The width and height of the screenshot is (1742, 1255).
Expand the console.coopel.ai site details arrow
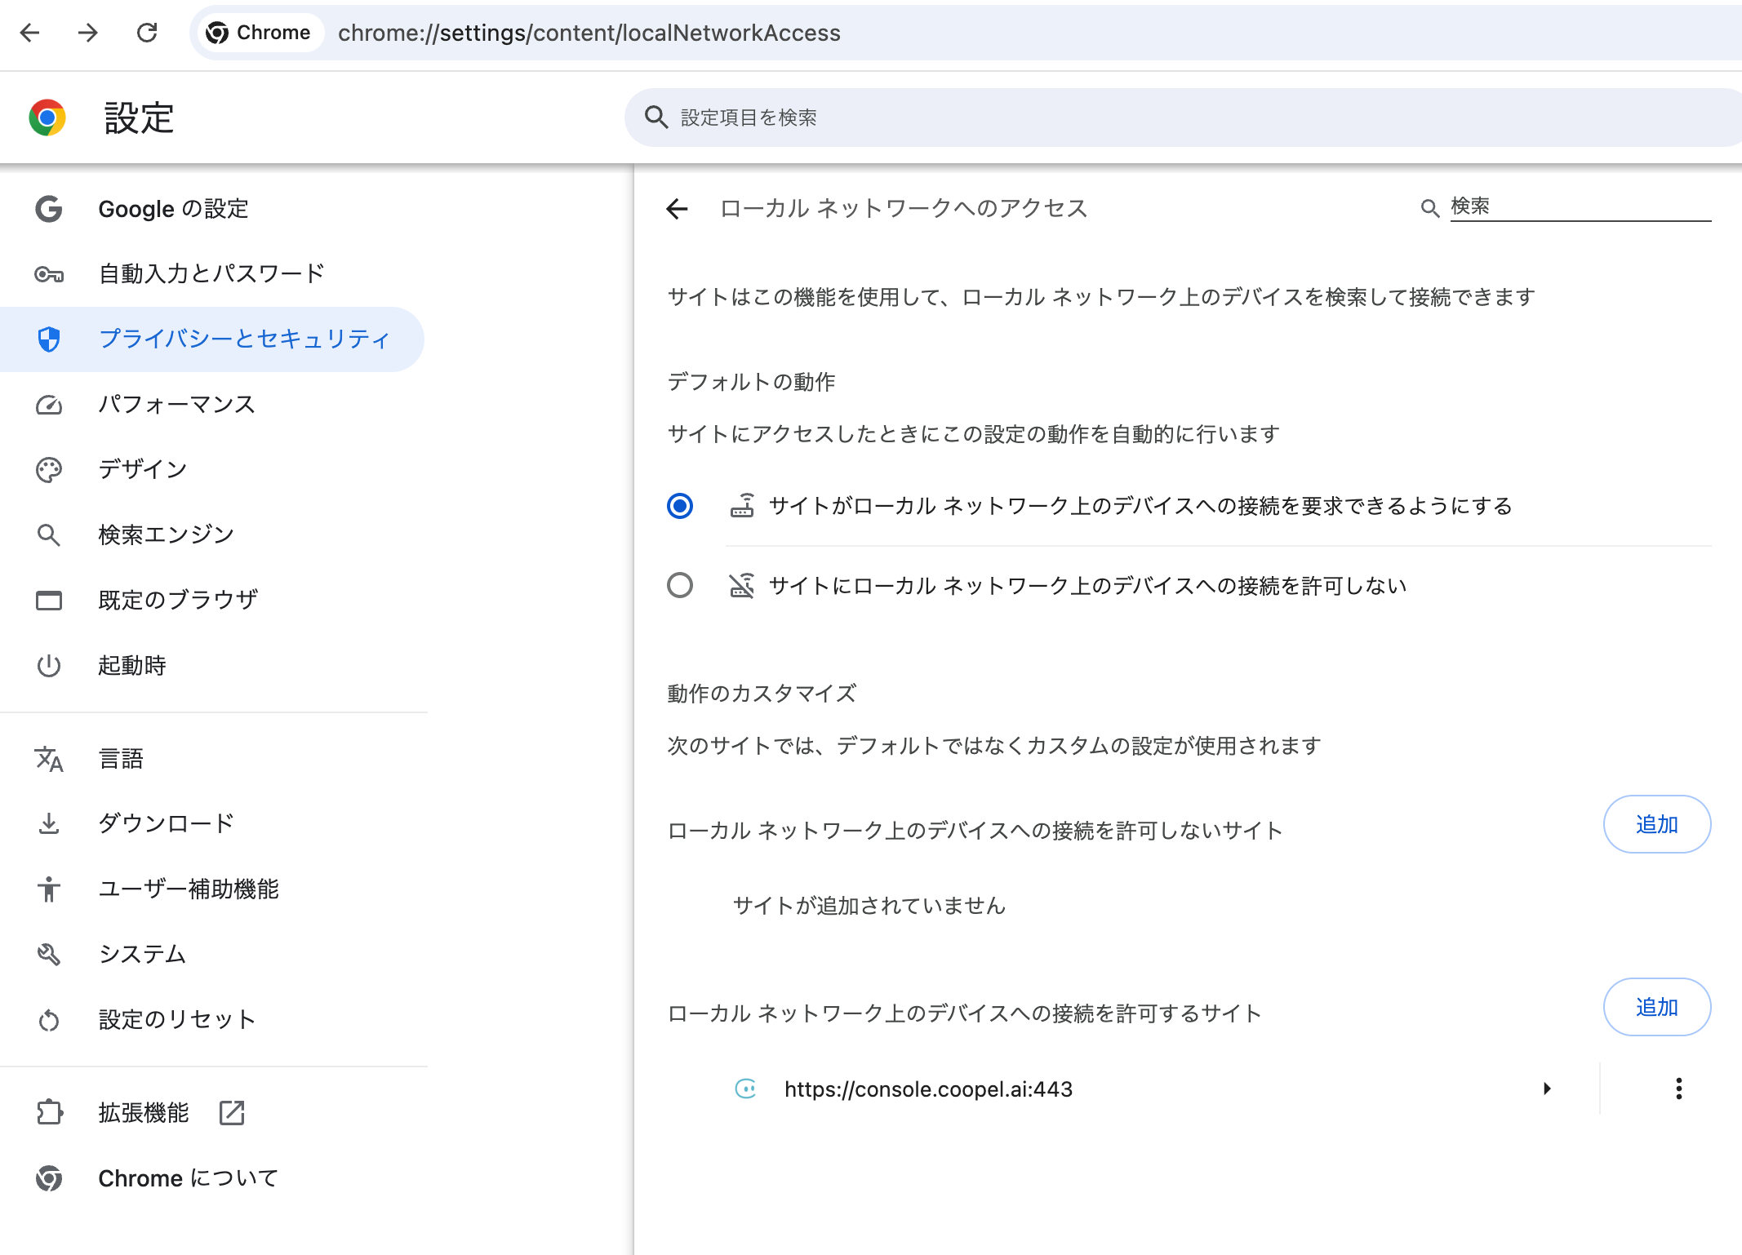[1547, 1089]
